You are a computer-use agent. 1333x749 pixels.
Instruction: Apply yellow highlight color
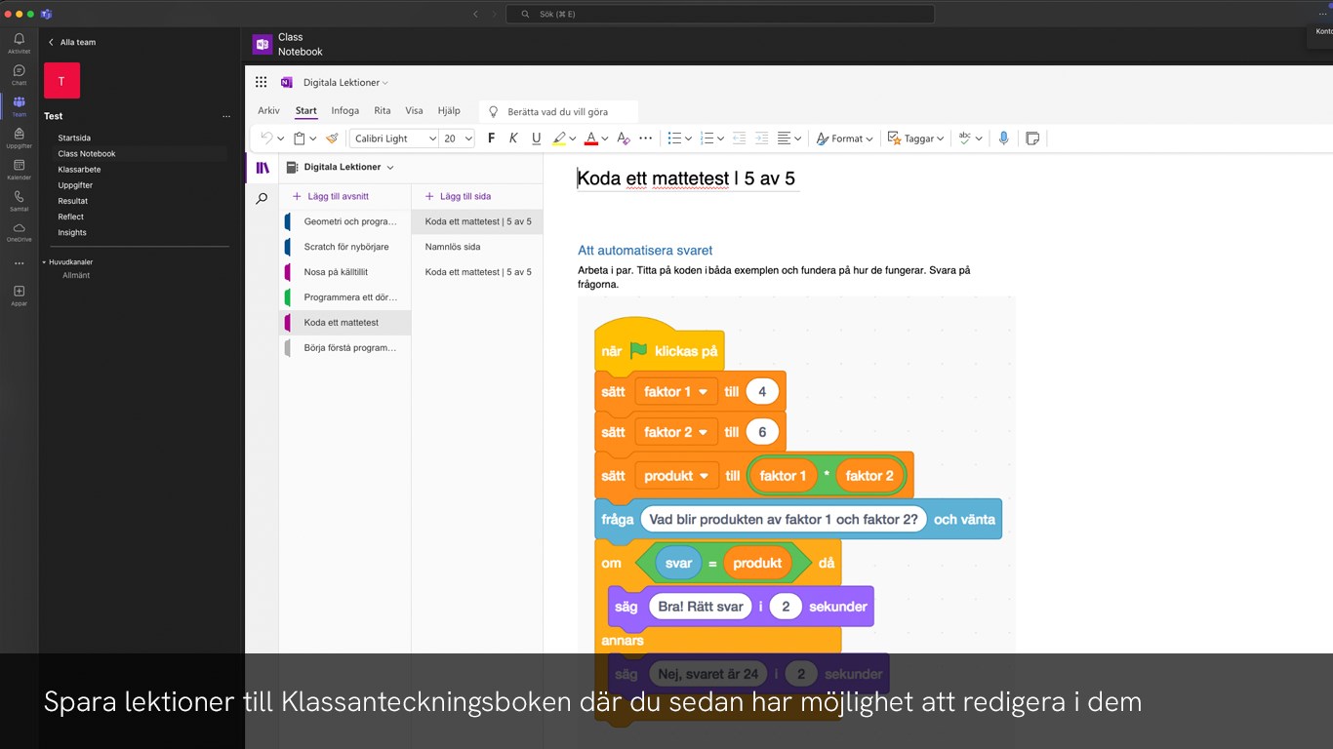point(558,138)
